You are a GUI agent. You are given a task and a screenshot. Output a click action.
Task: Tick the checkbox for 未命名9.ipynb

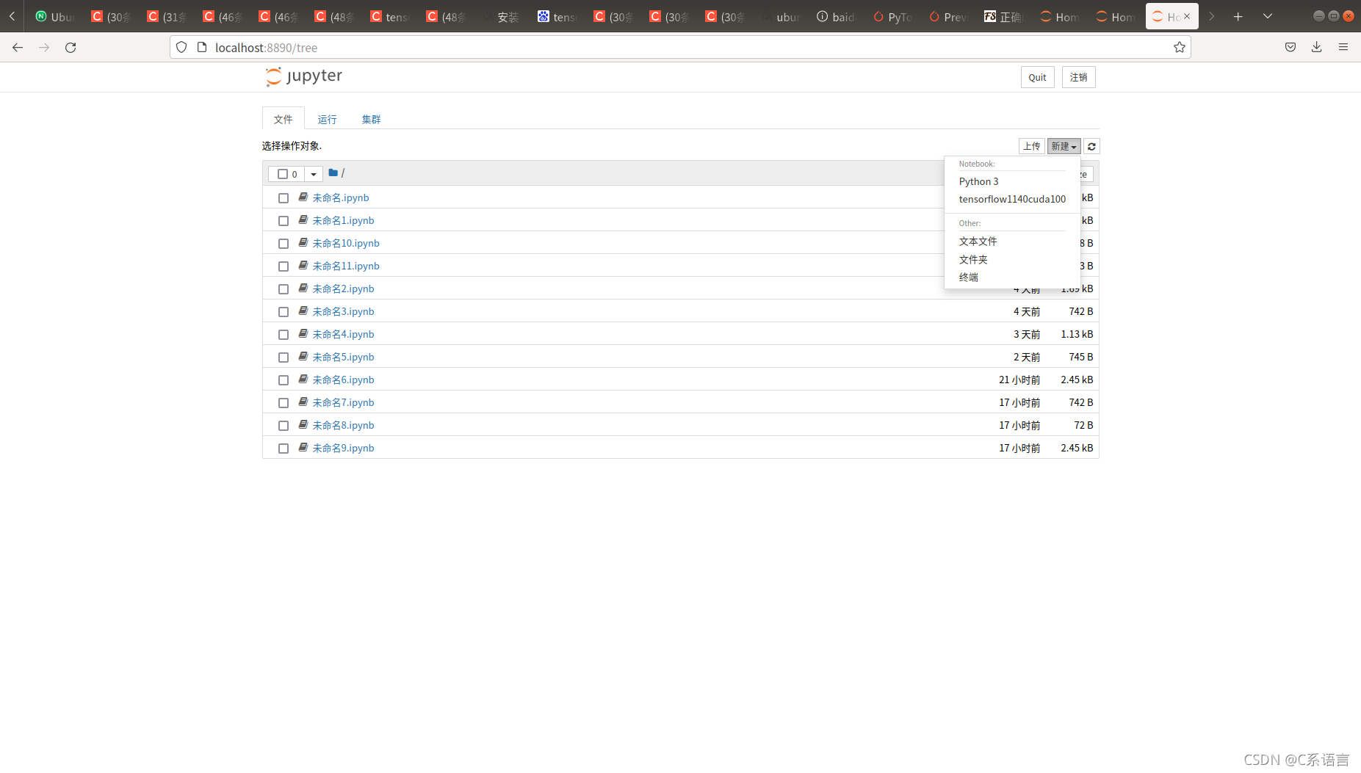click(x=284, y=449)
